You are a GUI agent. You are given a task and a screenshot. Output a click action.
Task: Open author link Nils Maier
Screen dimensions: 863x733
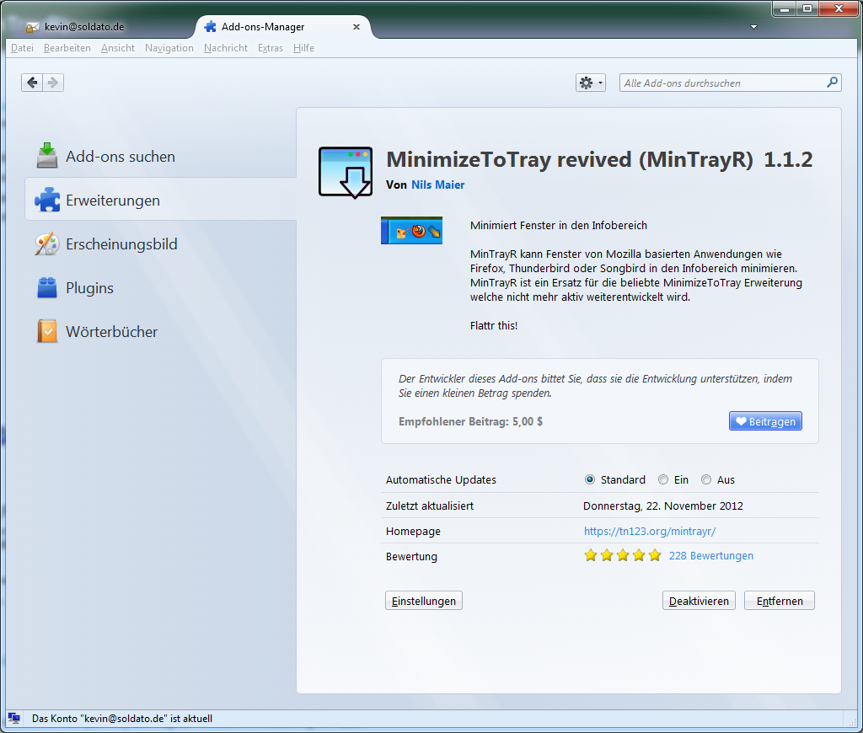437,185
